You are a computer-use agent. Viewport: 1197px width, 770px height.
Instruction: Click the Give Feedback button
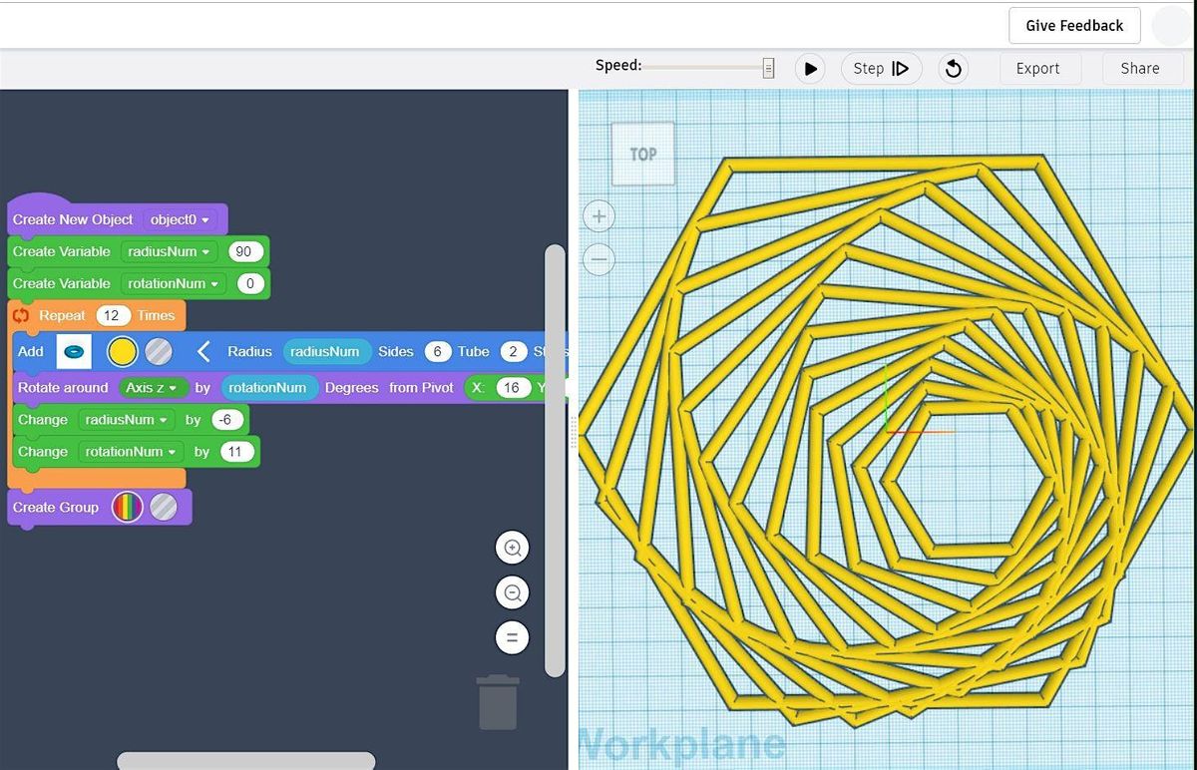(1074, 25)
